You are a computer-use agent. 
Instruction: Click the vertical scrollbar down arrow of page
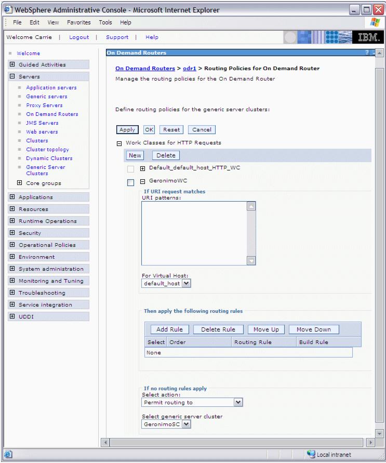coord(380,433)
